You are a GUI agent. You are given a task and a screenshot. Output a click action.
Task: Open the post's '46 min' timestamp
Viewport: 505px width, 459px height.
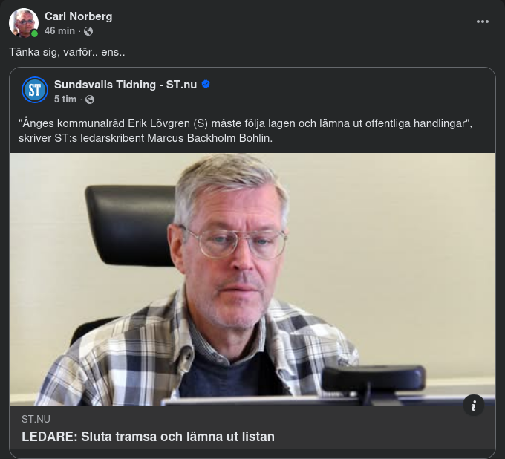point(59,31)
